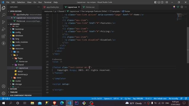
Task: Toggle the primary side bar layout button
Action: tap(156, 2)
